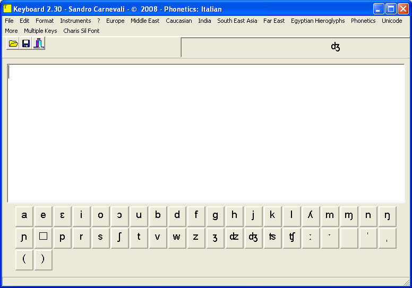Open the South East Asia menu
Screen dimensions: 412x288
pyautogui.click(x=237, y=21)
